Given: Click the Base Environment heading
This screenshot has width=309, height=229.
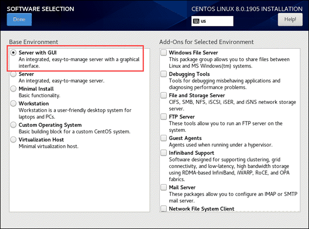Looking at the screenshot, I should [x=33, y=42].
